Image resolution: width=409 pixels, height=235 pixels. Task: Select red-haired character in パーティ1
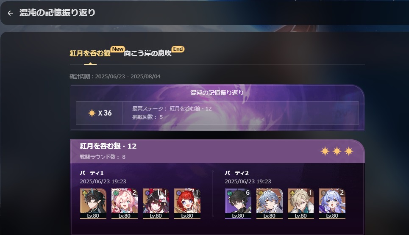click(187, 204)
